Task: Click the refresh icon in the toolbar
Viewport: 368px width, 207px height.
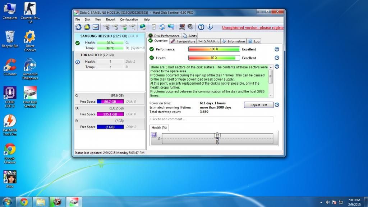Action: coord(78,27)
